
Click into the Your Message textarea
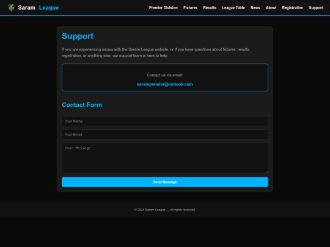[165, 158]
